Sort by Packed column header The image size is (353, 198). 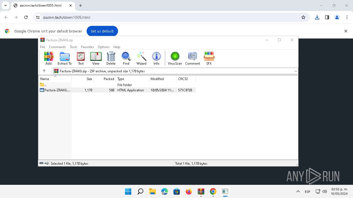105,79
